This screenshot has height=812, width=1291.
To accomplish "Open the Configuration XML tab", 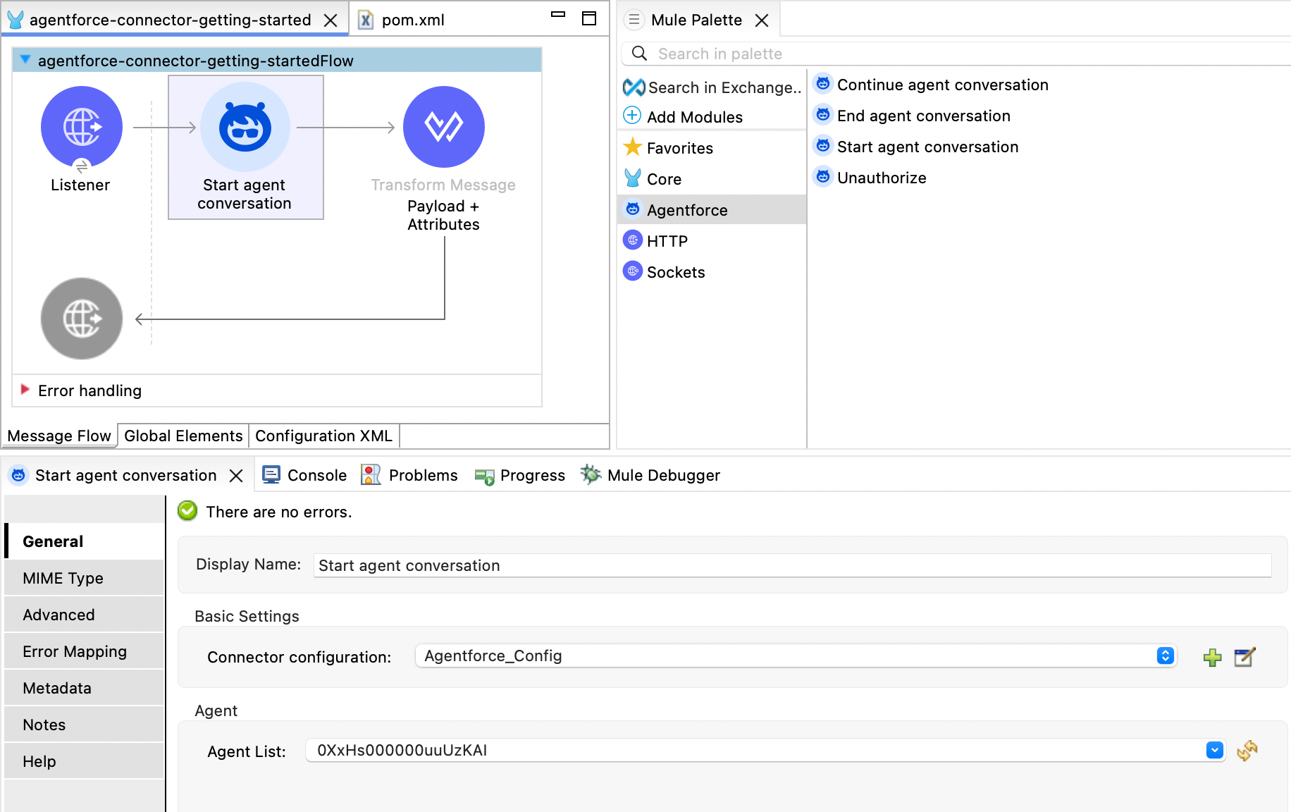I will pyautogui.click(x=323, y=436).
